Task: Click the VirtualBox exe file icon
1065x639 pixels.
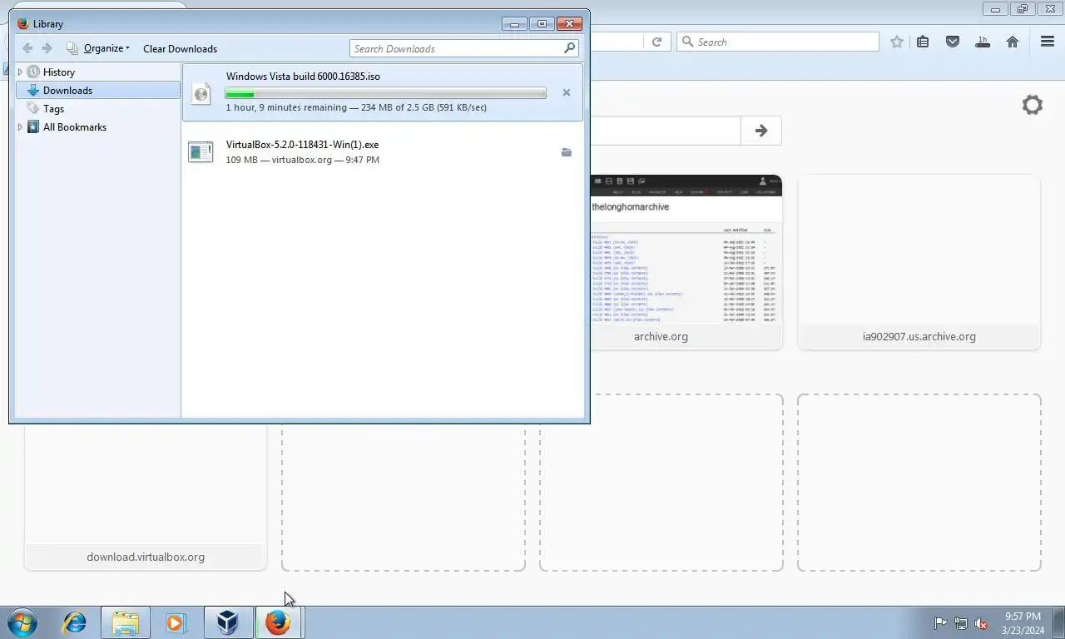Action: (201, 151)
